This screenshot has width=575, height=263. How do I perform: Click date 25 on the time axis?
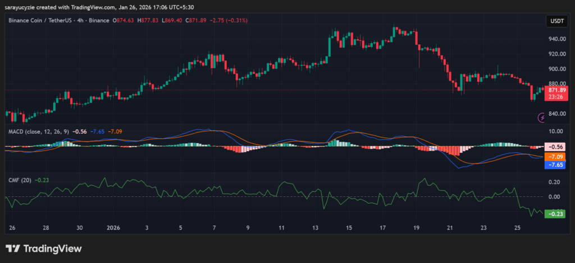coord(517,228)
